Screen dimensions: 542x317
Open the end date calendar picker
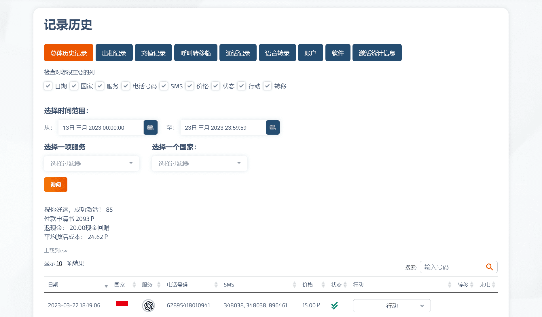tap(273, 127)
